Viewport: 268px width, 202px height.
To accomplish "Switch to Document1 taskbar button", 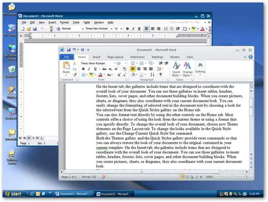I will (74, 194).
